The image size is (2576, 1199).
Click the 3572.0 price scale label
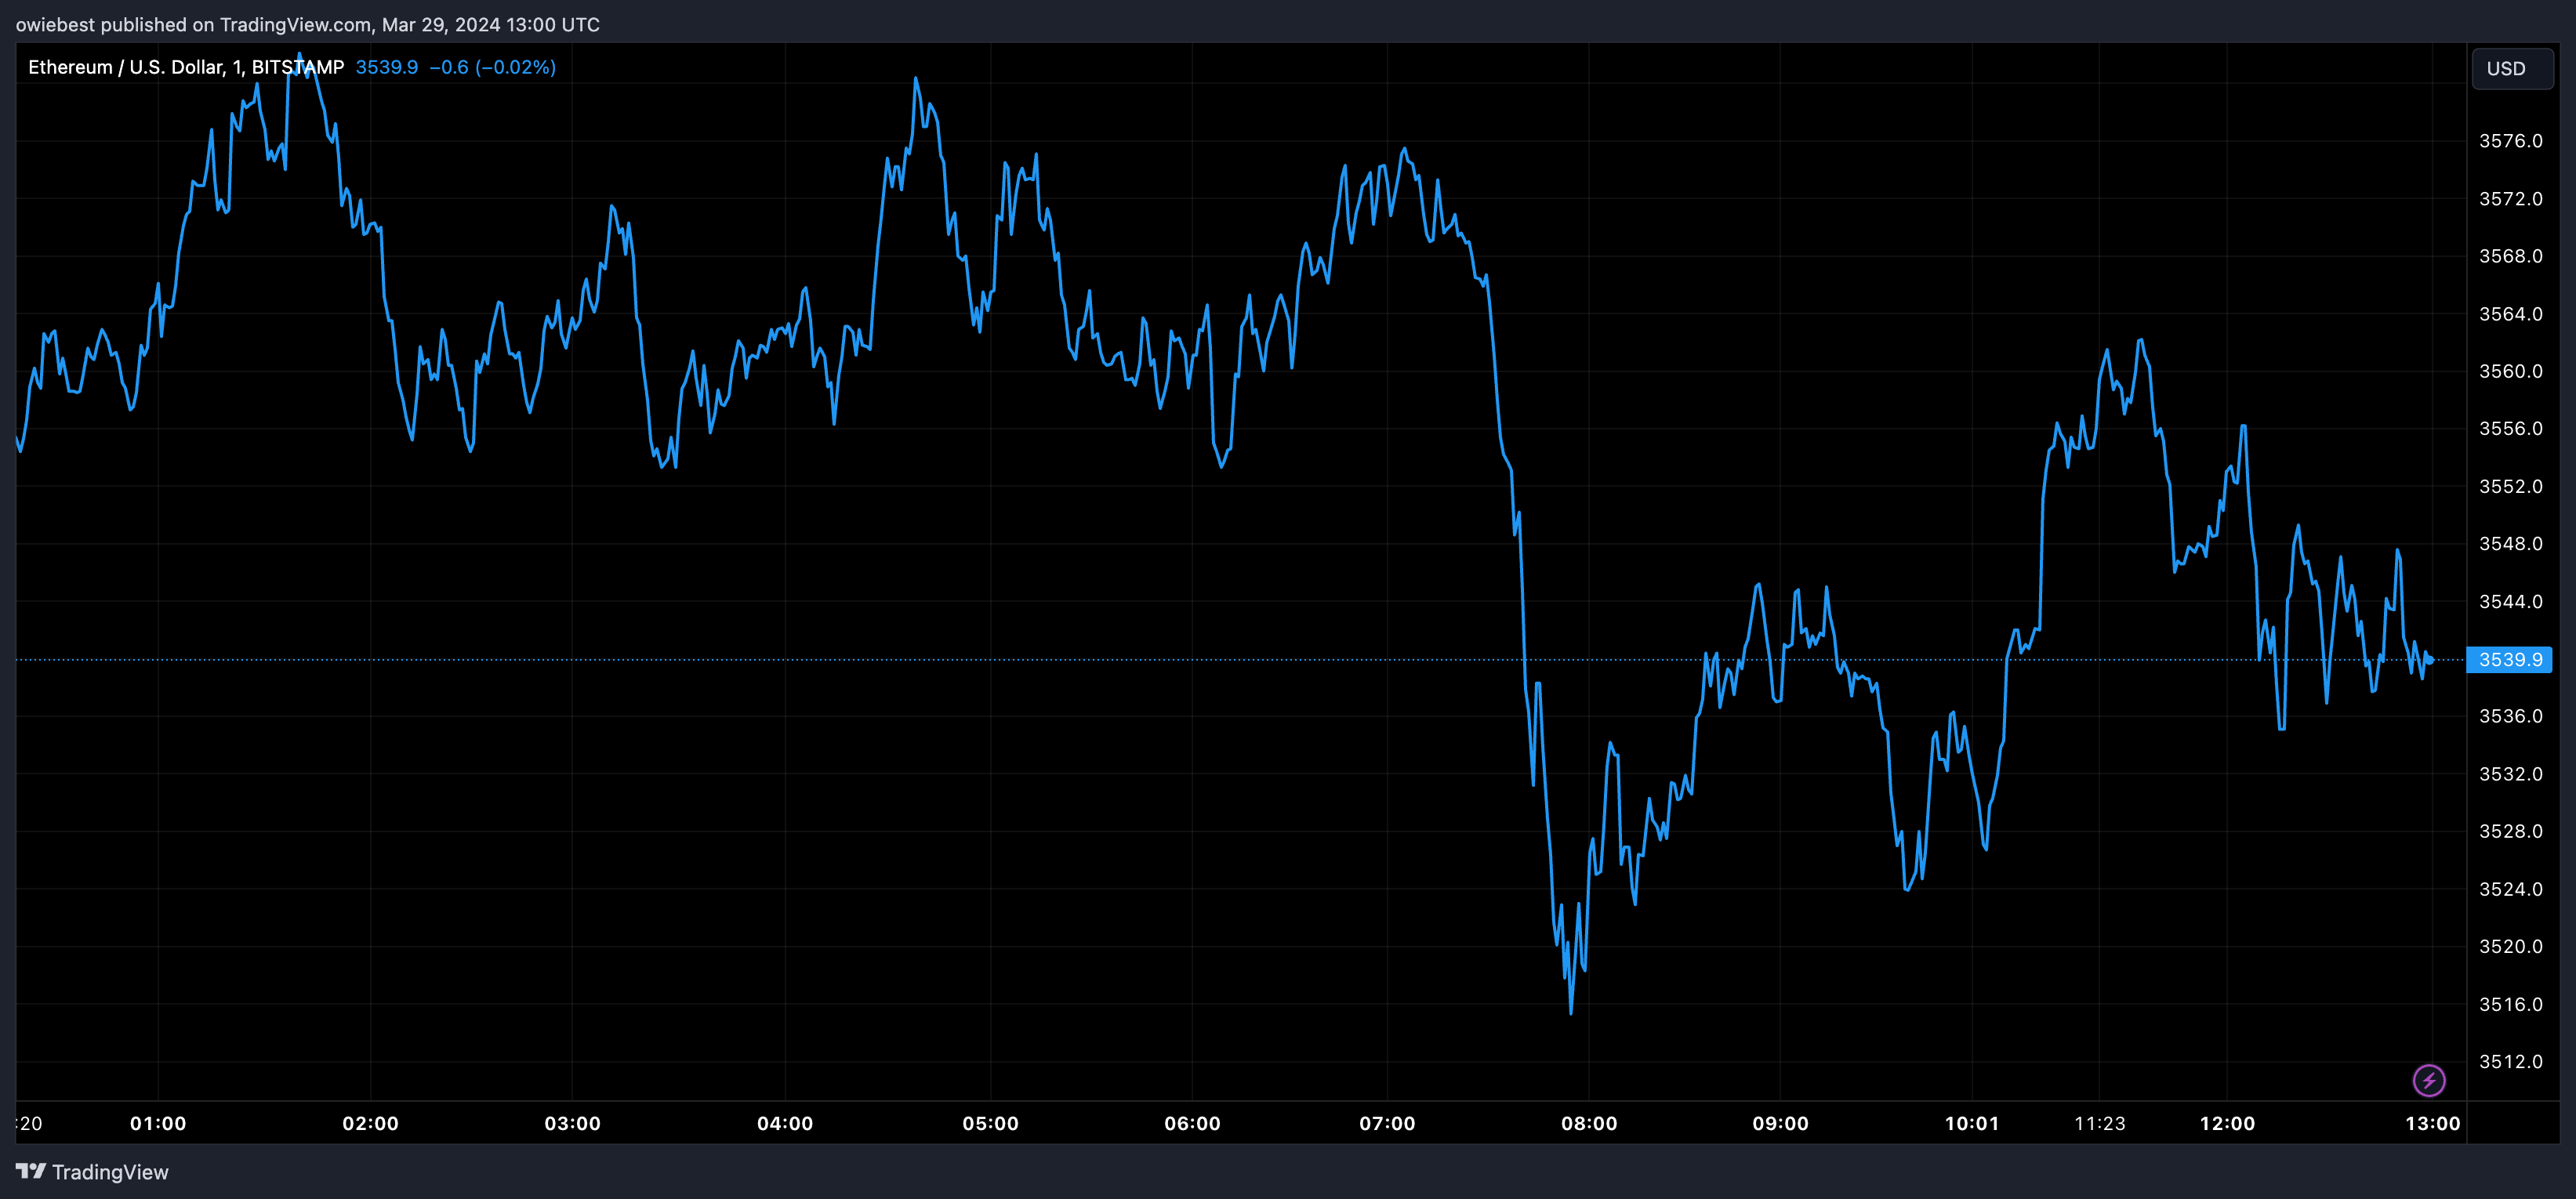tap(2510, 199)
